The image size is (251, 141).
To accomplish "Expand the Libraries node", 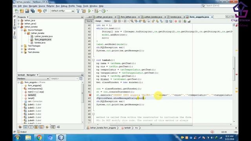I will click(x=22, y=49).
